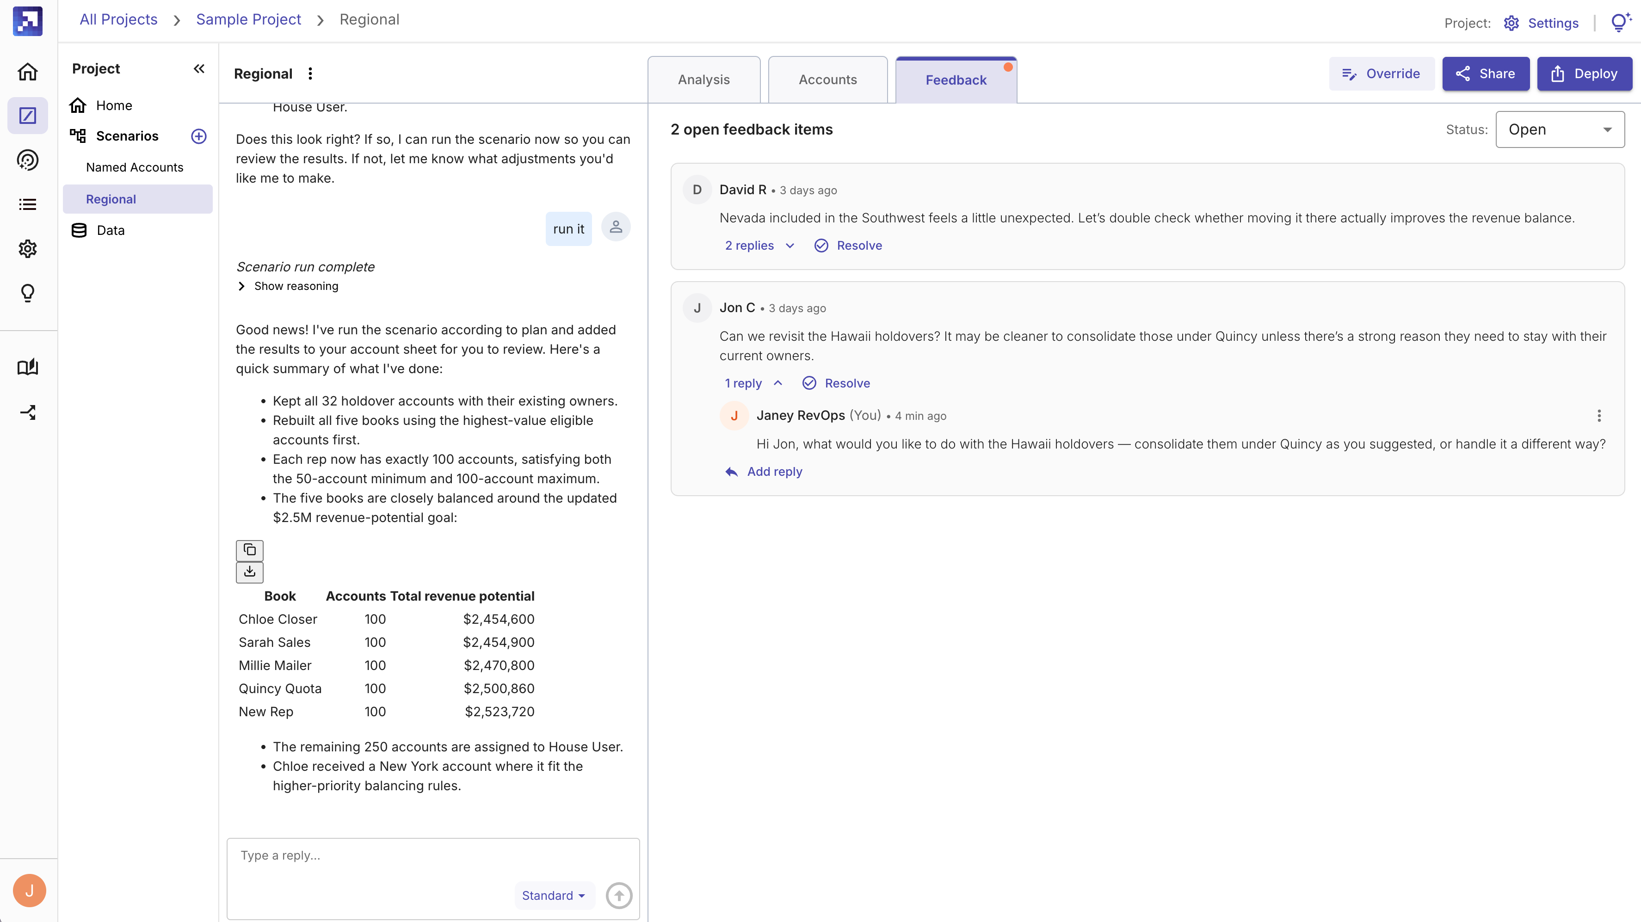Open the list view rail icon

coord(27,204)
